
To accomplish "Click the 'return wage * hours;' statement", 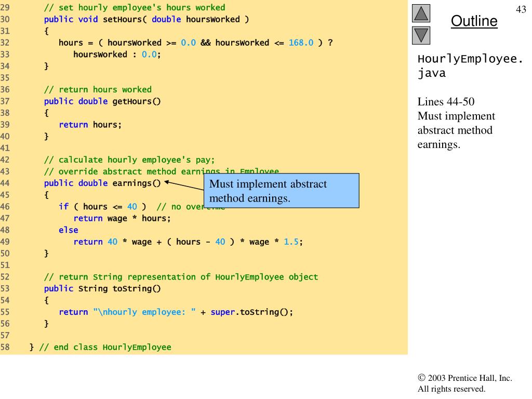I will (122, 218).
